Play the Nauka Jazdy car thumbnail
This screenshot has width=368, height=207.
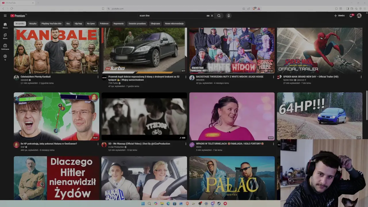coord(144,178)
